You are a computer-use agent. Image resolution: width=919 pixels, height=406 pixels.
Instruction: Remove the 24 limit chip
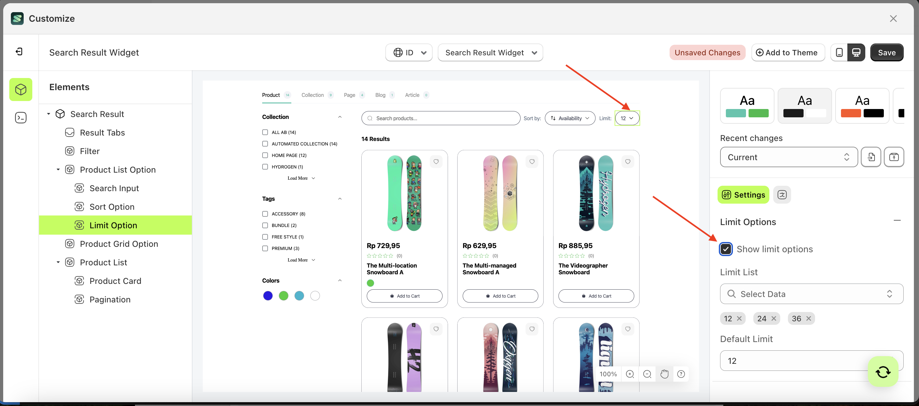pyautogui.click(x=774, y=318)
